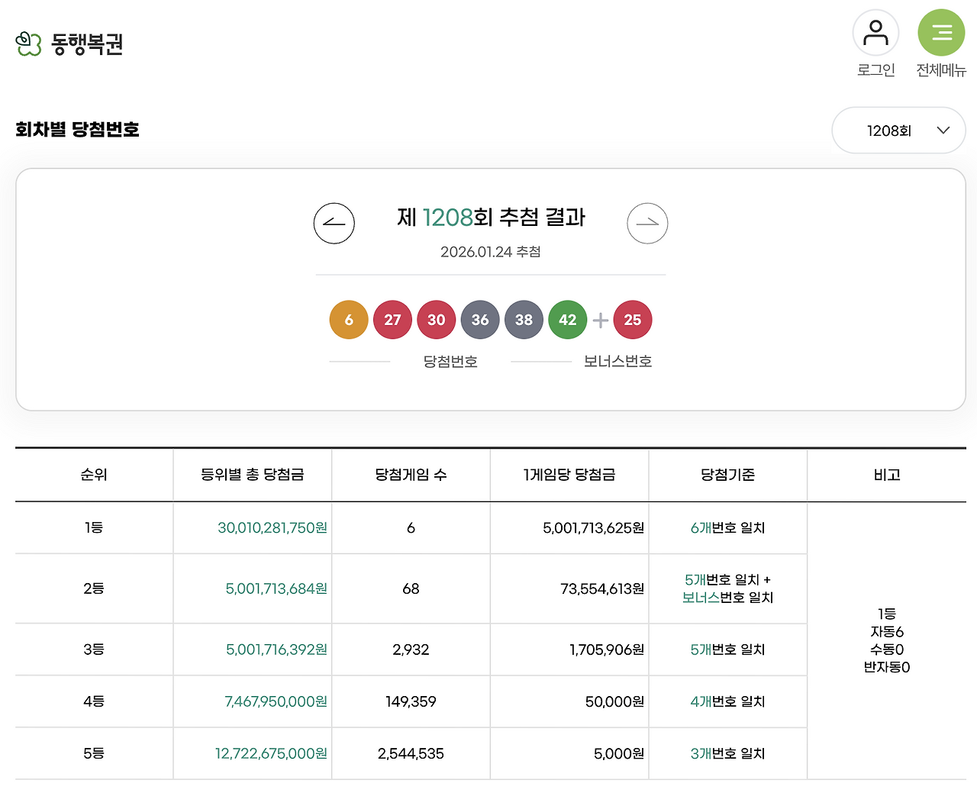Click the previous draw arrow icon
977x793 pixels.
(334, 223)
